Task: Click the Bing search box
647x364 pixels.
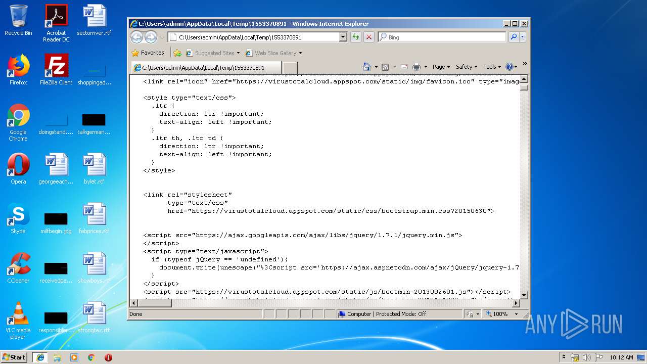Action: (442, 37)
